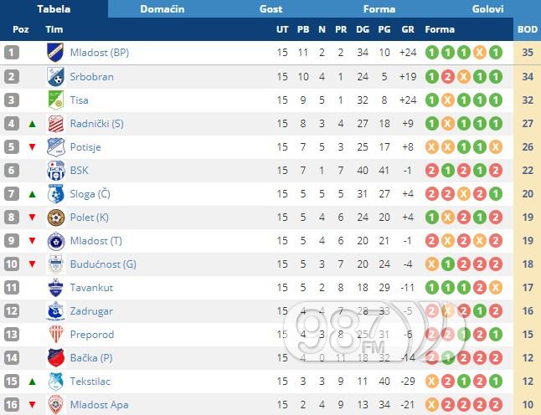Click the Tavankut club badge
Screen dimensions: 541x415
coord(55,288)
